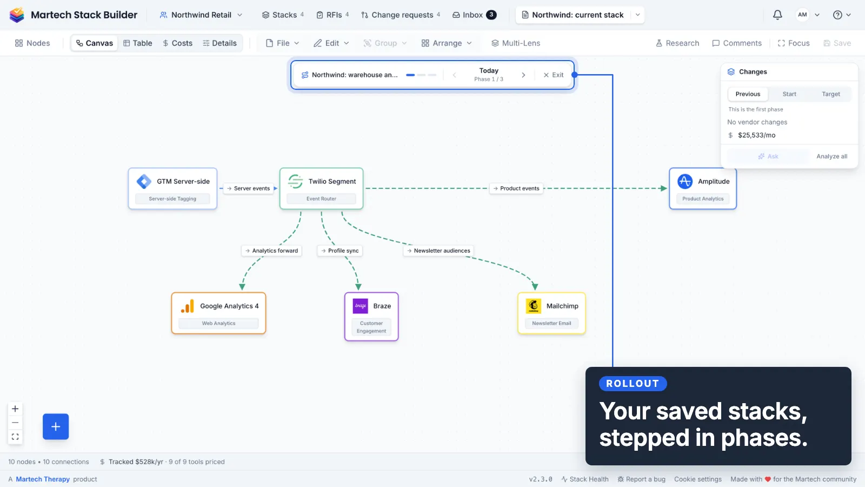This screenshot has height=487, width=865.
Task: Expand the user account chevron next to AM
Action: coord(817,15)
